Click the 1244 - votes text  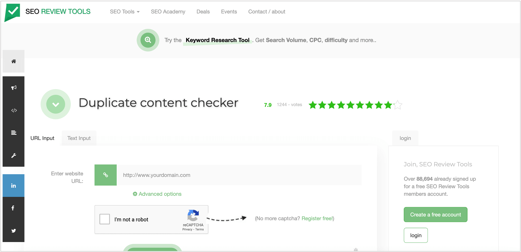coord(289,105)
